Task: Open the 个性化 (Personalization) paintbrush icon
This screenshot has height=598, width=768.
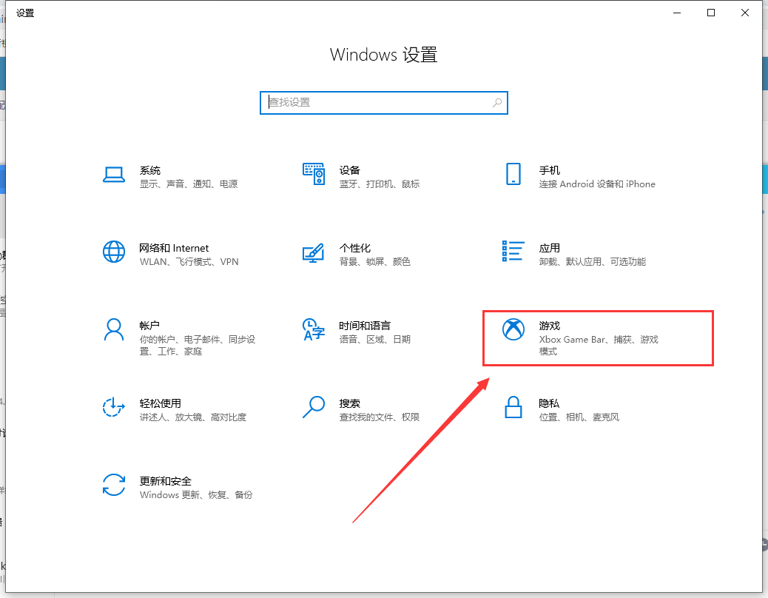Action: pyautogui.click(x=314, y=252)
